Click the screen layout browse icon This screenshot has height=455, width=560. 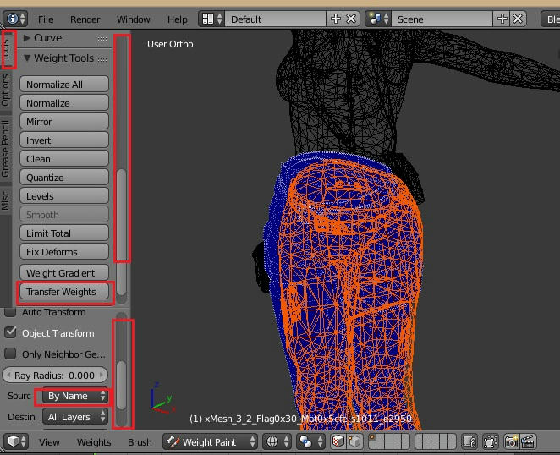click(211, 19)
